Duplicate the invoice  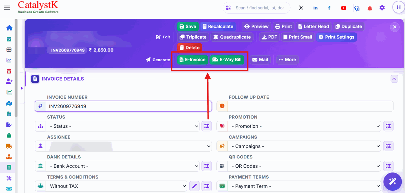(x=349, y=27)
